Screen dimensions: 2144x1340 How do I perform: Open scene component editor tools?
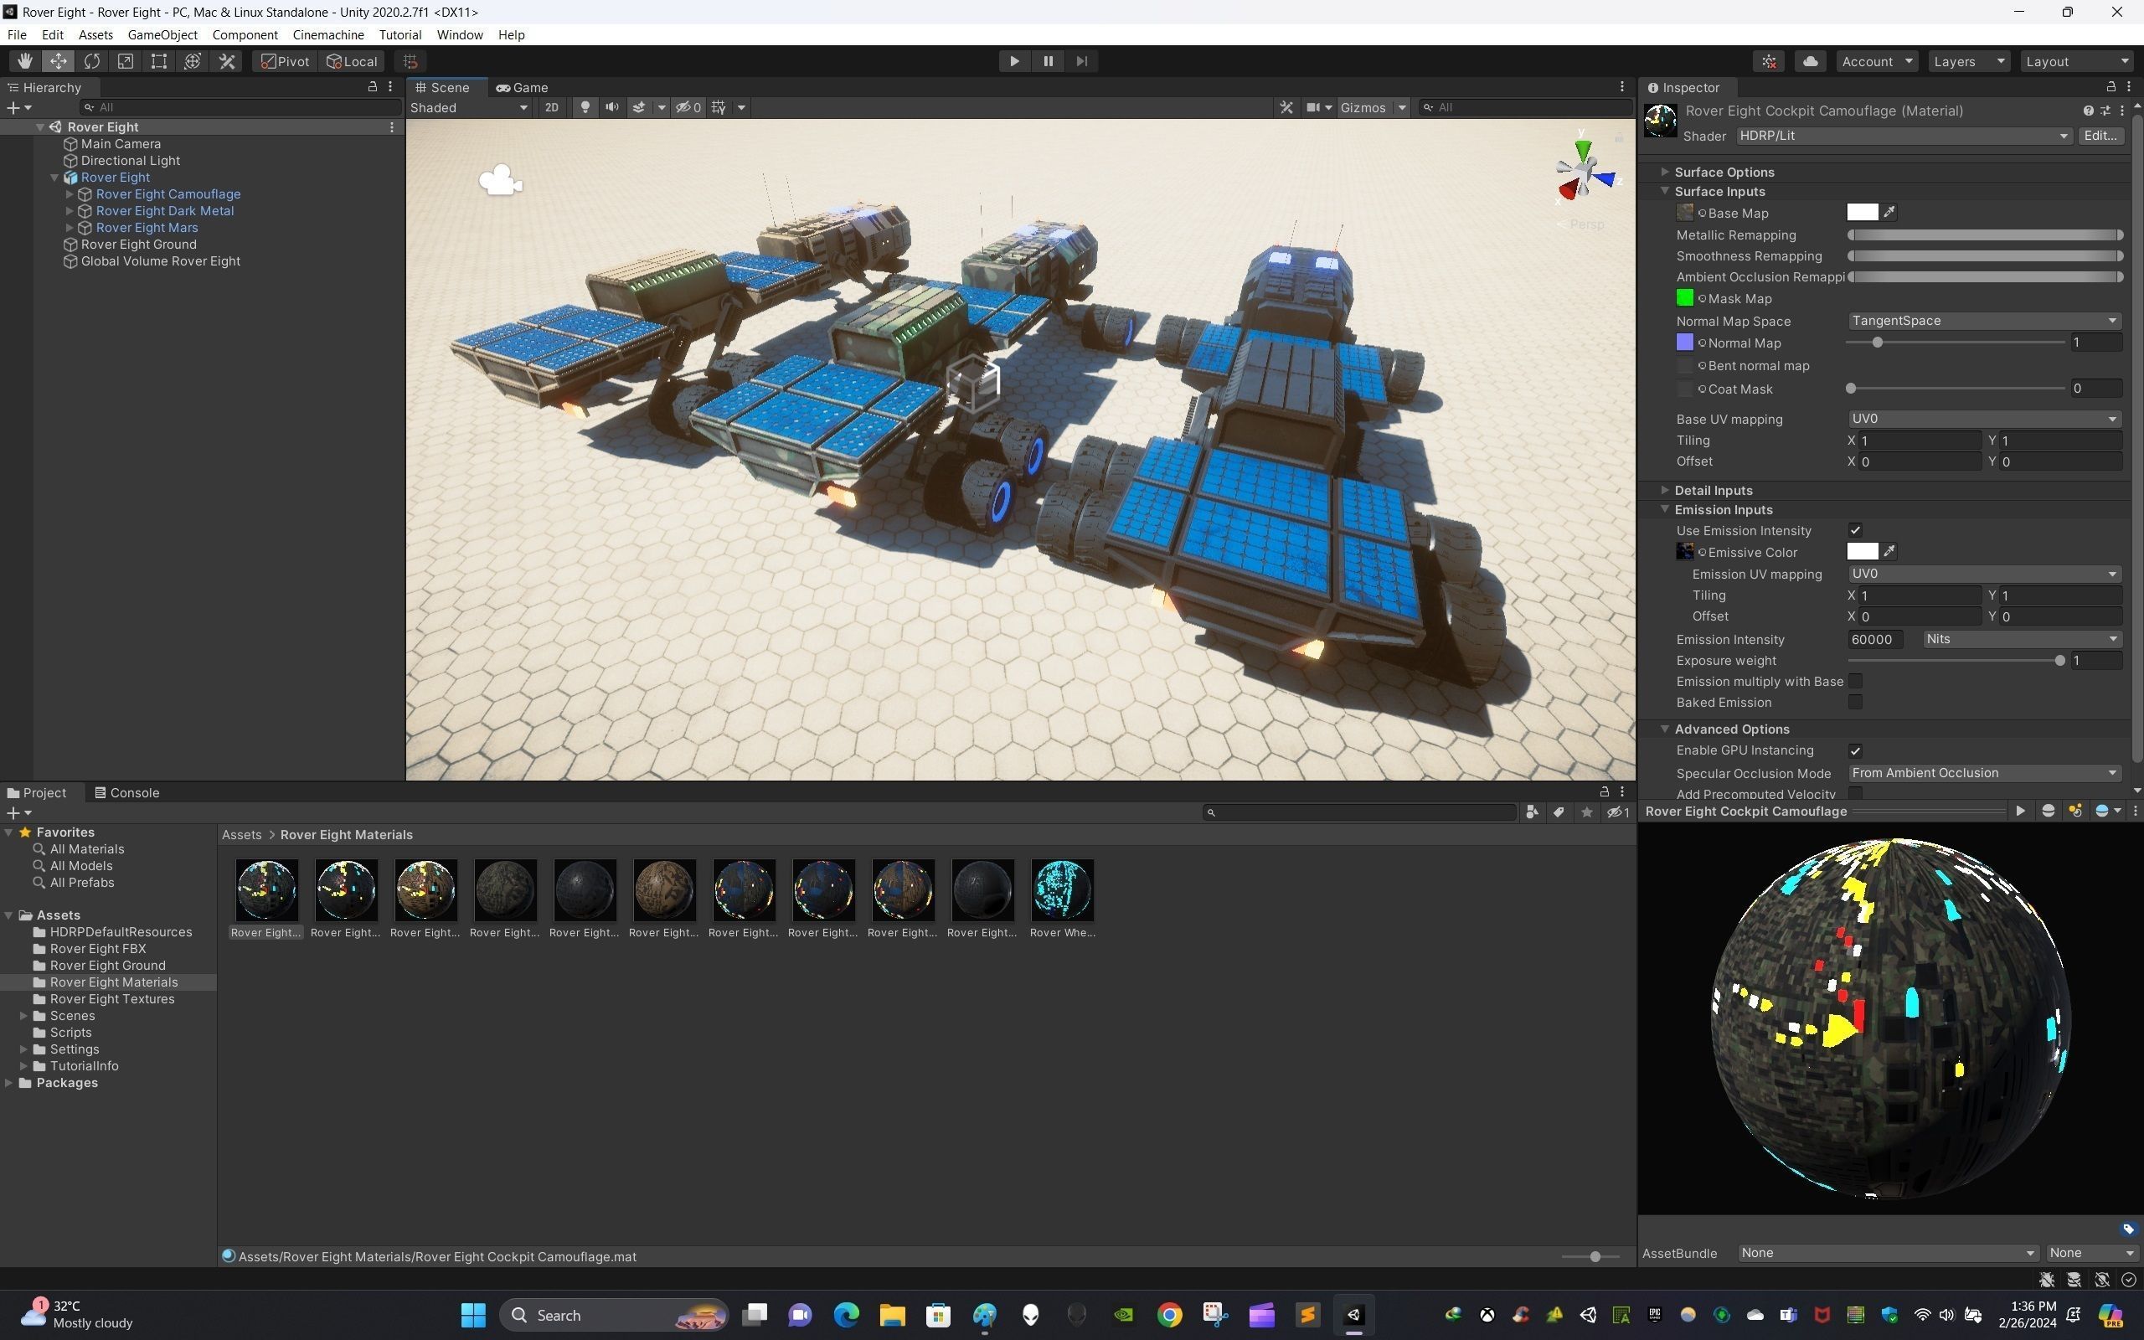(1286, 107)
